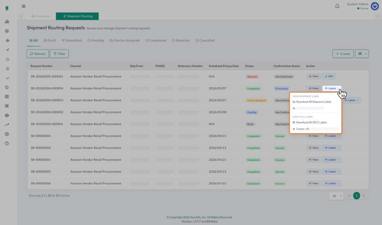This screenshot has width=382, height=225.
Task: Click the Rejected status badge
Action: [x=252, y=77]
